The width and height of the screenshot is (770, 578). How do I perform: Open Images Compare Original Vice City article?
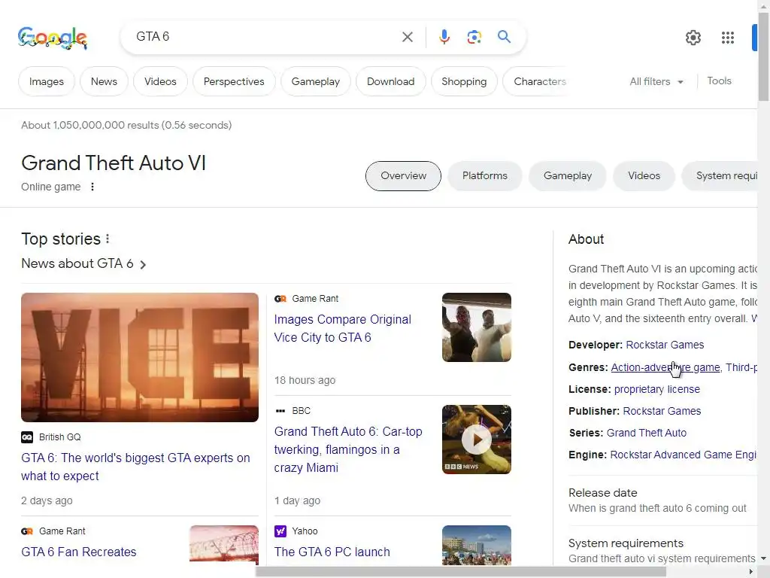pyautogui.click(x=343, y=328)
